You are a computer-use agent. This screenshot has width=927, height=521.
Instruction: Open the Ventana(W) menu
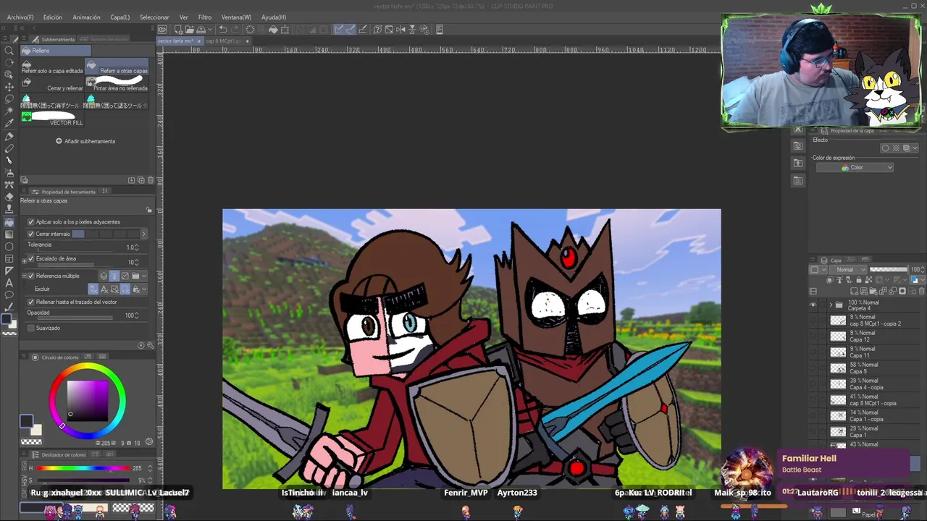[236, 17]
